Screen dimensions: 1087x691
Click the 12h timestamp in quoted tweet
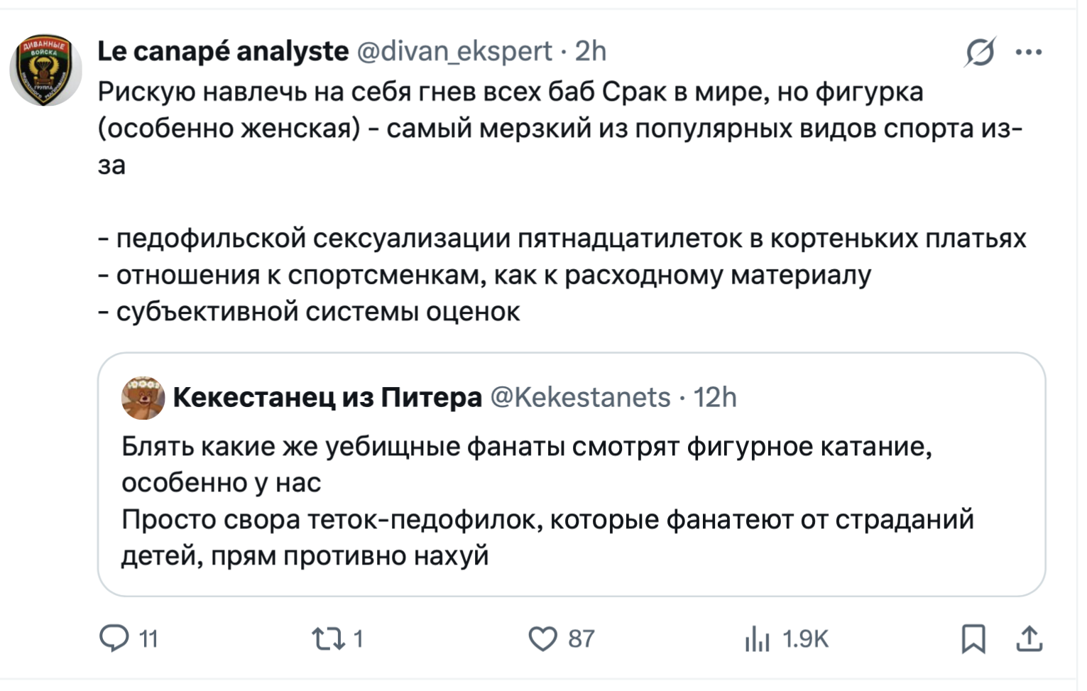tap(714, 398)
